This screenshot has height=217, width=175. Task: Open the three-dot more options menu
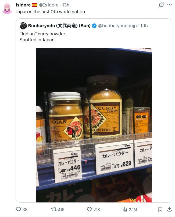click(x=169, y=5)
